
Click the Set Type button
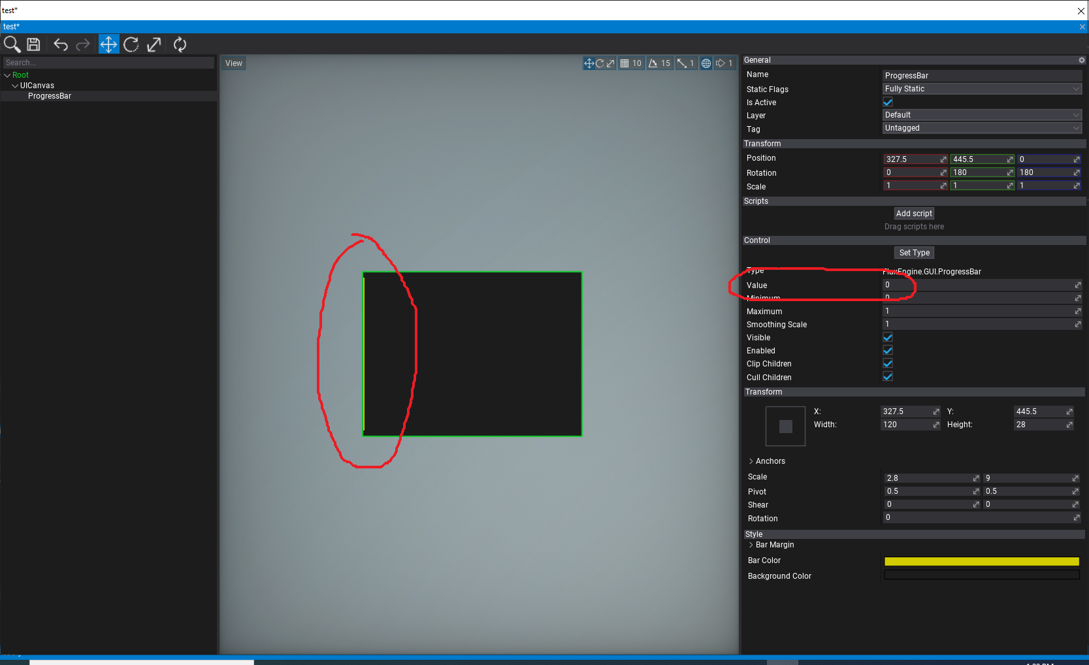(914, 252)
